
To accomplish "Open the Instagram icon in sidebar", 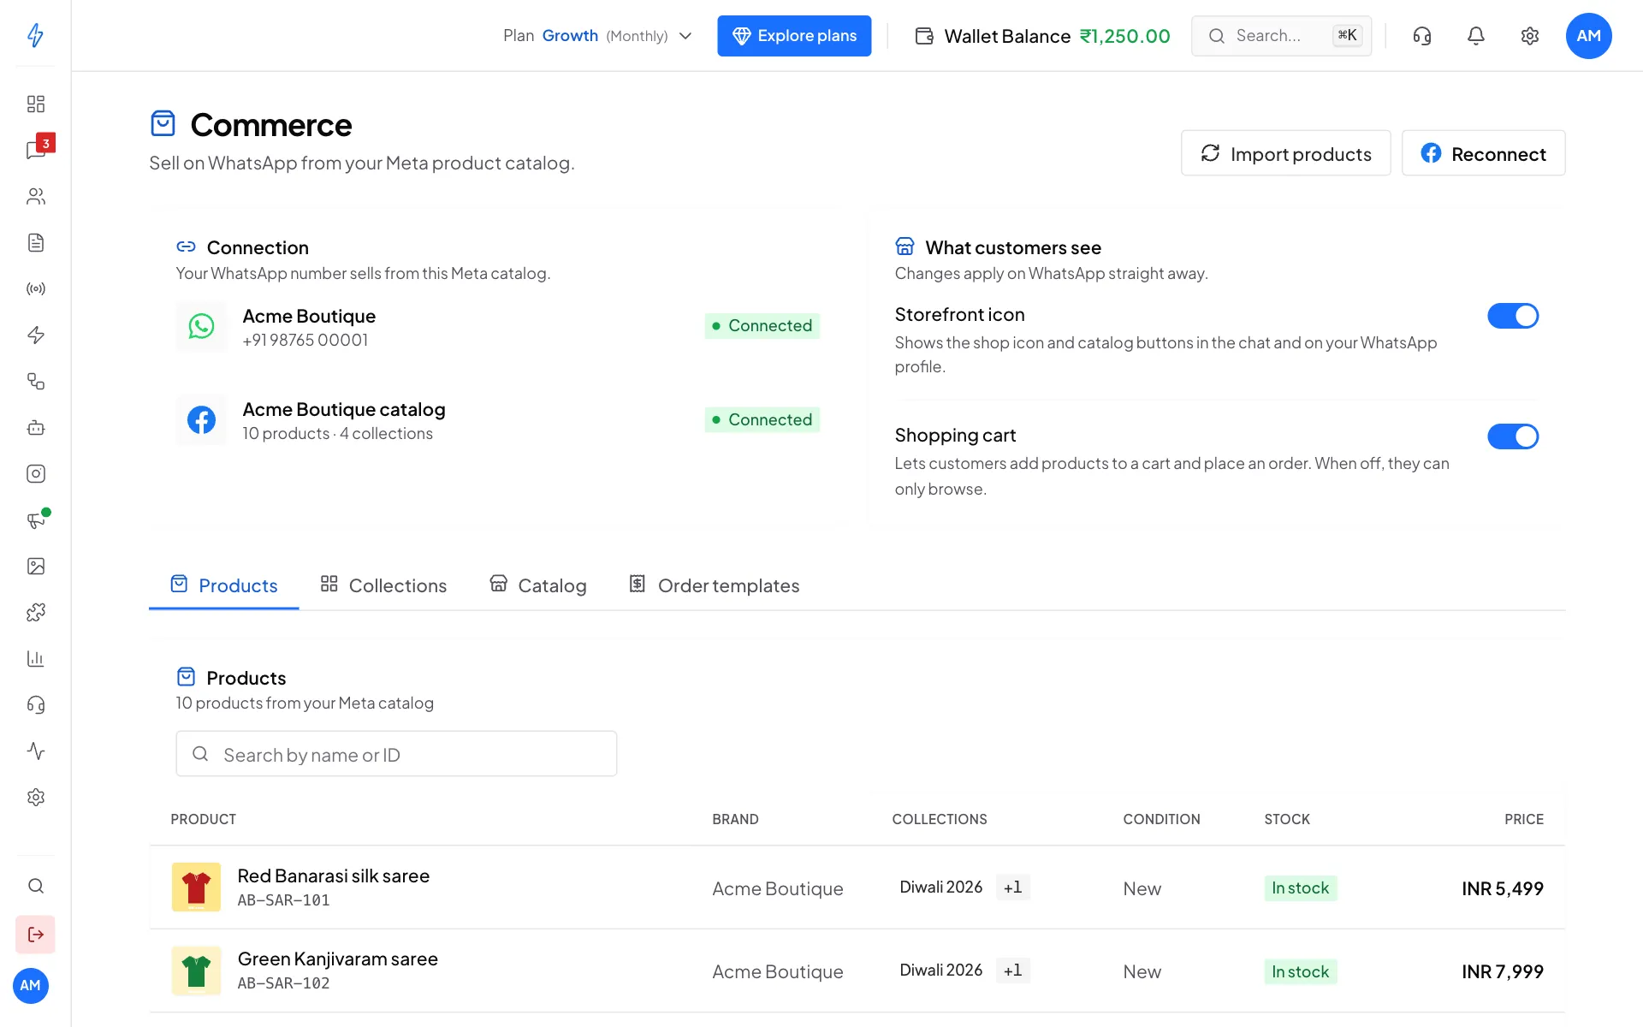I will [x=35, y=473].
